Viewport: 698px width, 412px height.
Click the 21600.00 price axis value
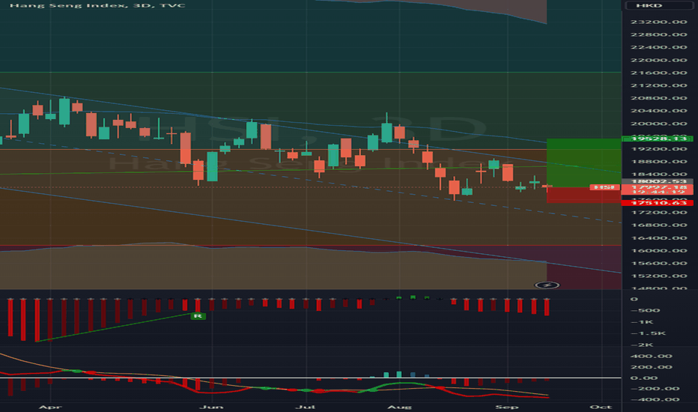tap(658, 73)
